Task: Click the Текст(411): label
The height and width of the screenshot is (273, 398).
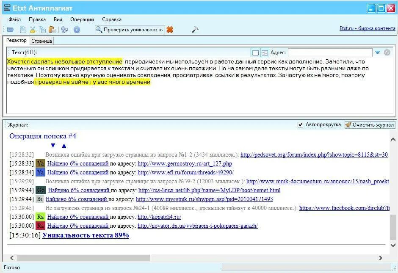Action: coord(24,52)
